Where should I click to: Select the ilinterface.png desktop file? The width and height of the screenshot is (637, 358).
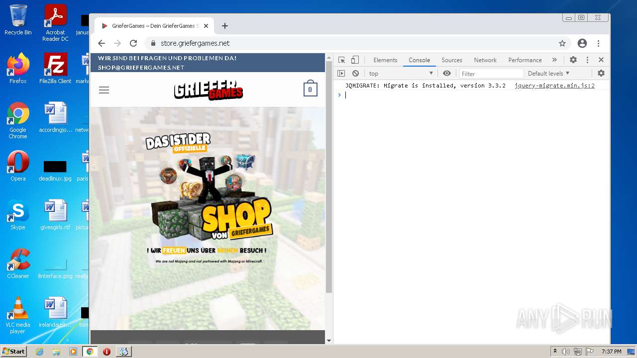click(55, 268)
